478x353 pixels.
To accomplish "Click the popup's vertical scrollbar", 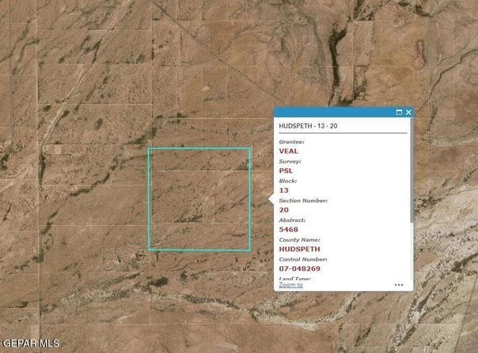I will 412,171.
